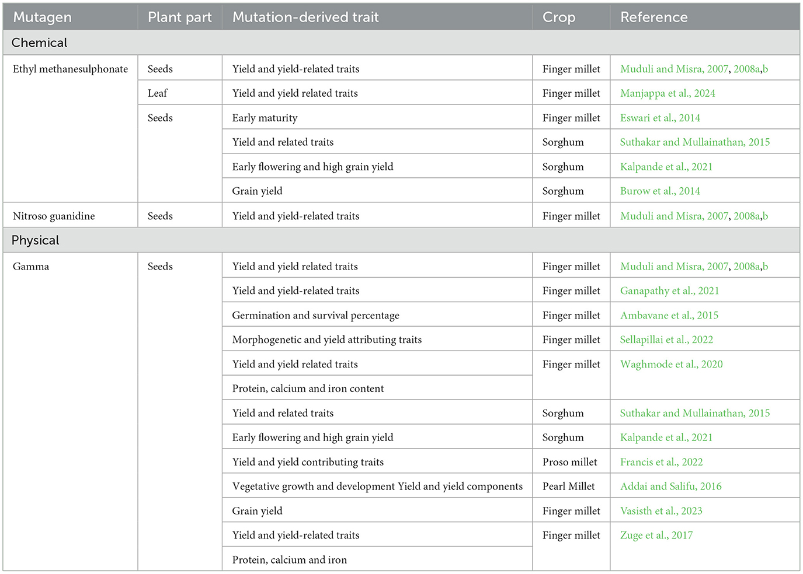Follow the Ganapathy et al., 2021 citation
This screenshot has height=574, width=803.
[669, 290]
